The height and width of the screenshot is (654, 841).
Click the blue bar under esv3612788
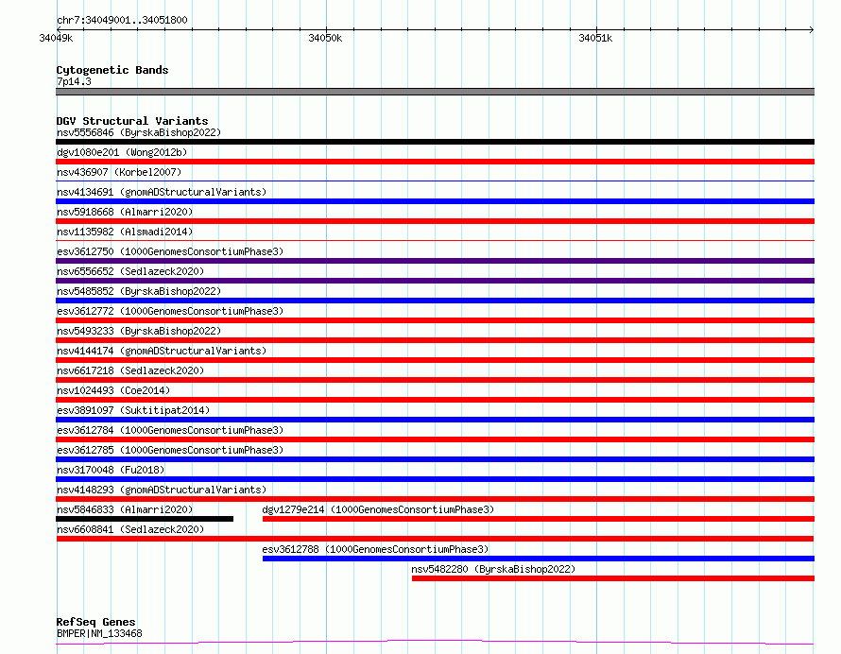pyautogui.click(x=539, y=559)
